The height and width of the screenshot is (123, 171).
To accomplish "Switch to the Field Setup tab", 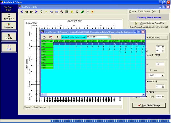I will coord(144,11).
